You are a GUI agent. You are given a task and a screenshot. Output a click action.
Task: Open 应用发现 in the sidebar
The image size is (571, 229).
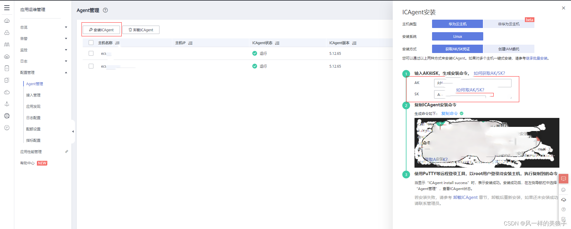pos(33,106)
